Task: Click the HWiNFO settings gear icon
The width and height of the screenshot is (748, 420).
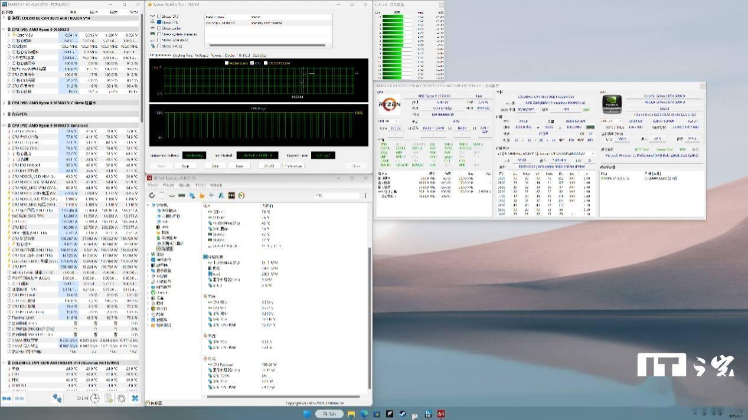Action: pyautogui.click(x=122, y=399)
